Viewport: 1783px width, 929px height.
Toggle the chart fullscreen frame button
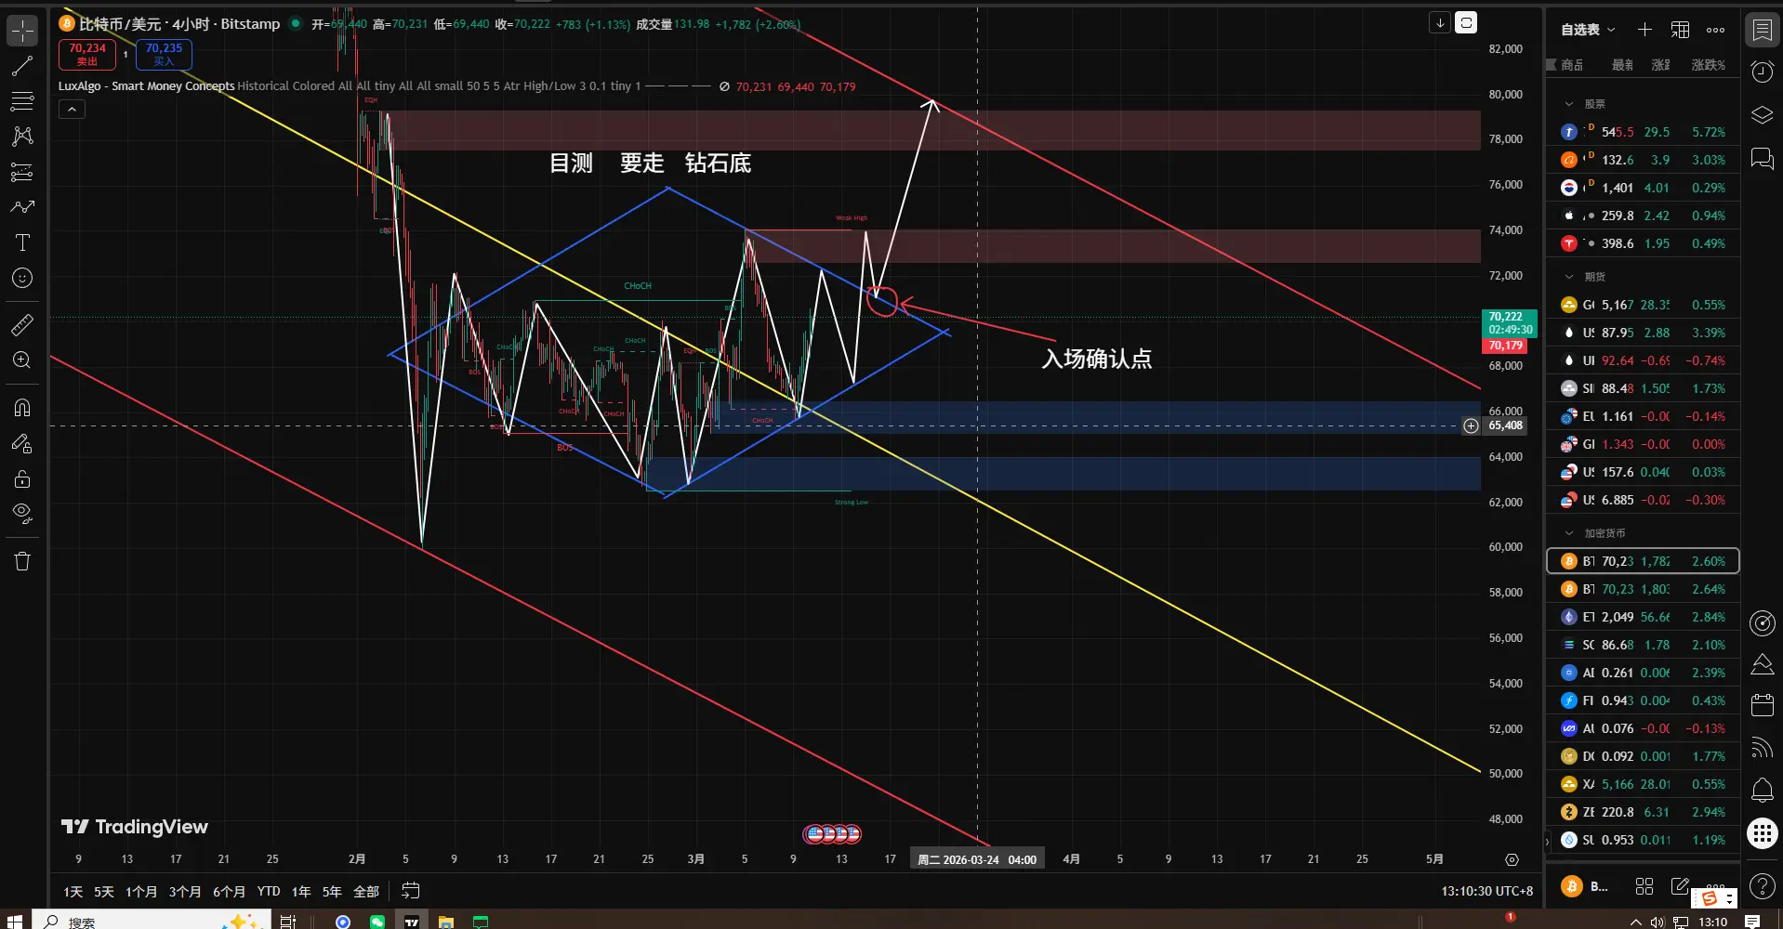click(x=1466, y=23)
